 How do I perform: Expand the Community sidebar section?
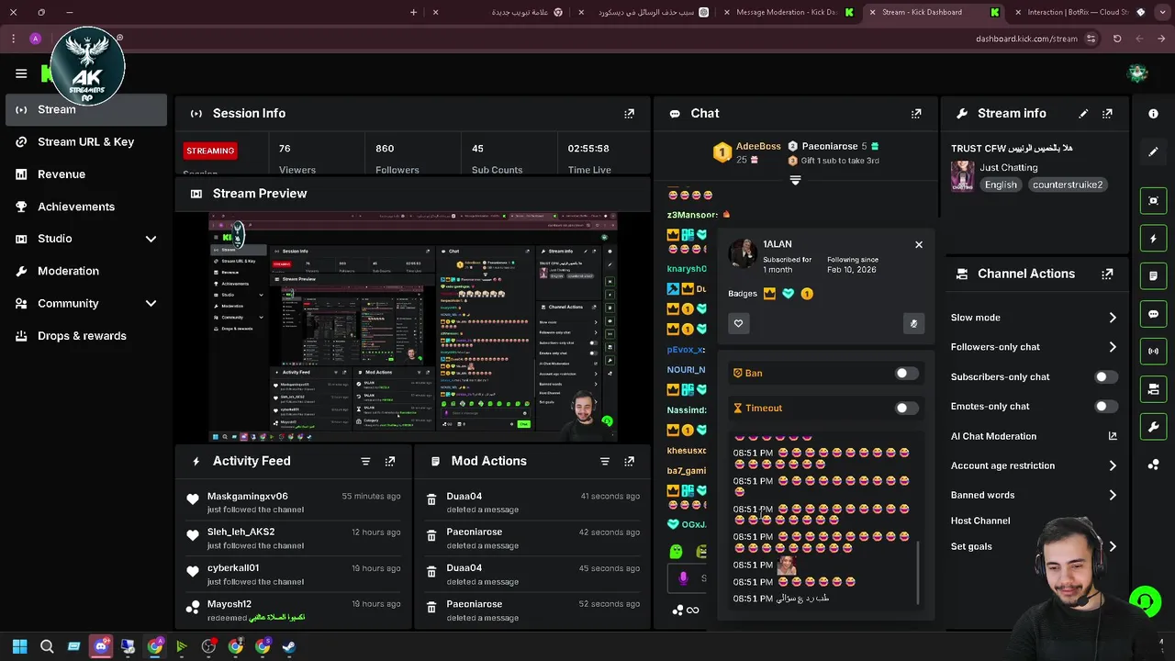pos(151,304)
